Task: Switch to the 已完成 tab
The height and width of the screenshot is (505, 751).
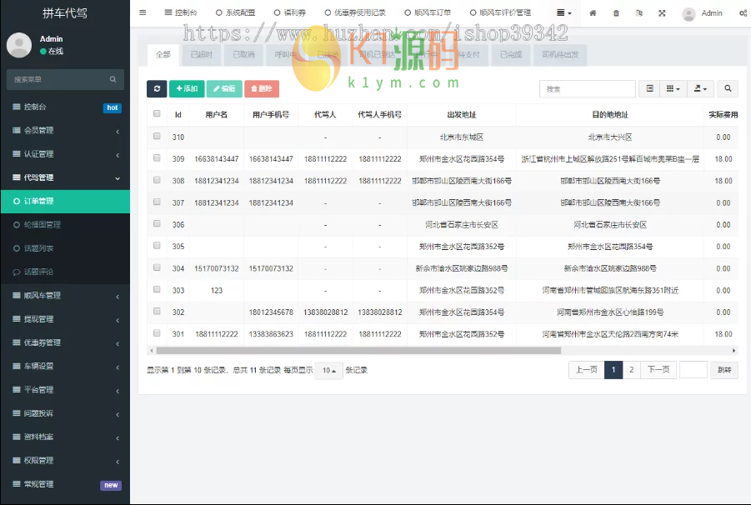Action: 511,54
